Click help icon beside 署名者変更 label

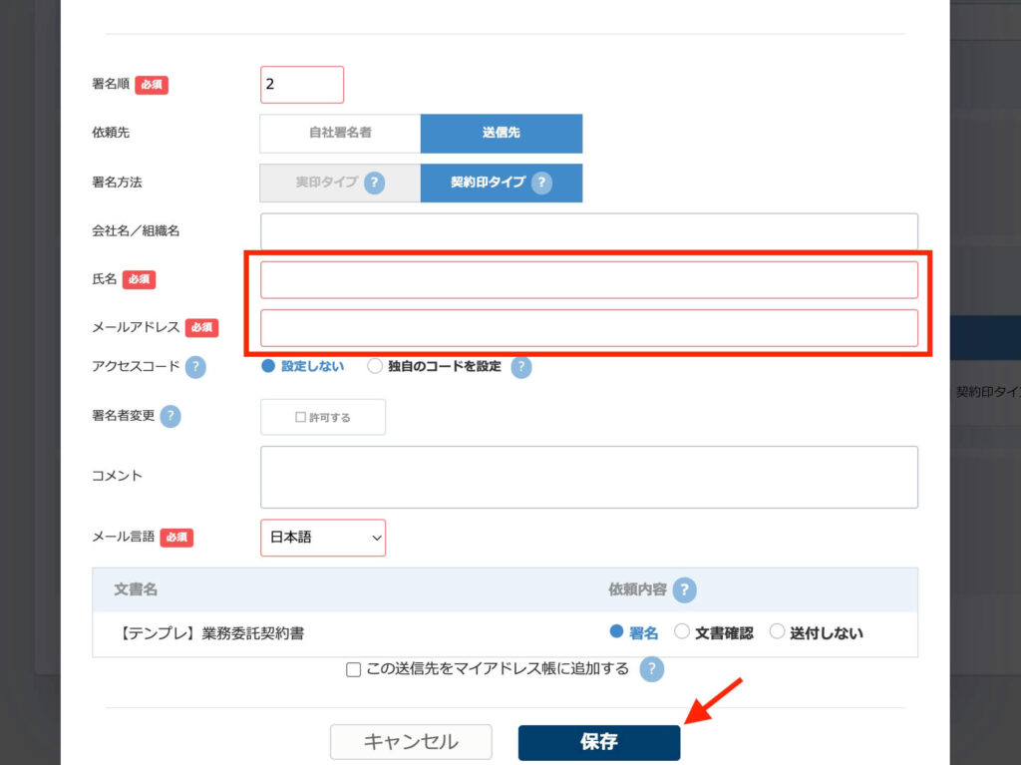click(170, 417)
